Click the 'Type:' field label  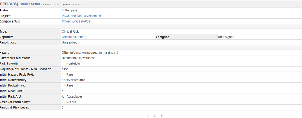[3, 32]
